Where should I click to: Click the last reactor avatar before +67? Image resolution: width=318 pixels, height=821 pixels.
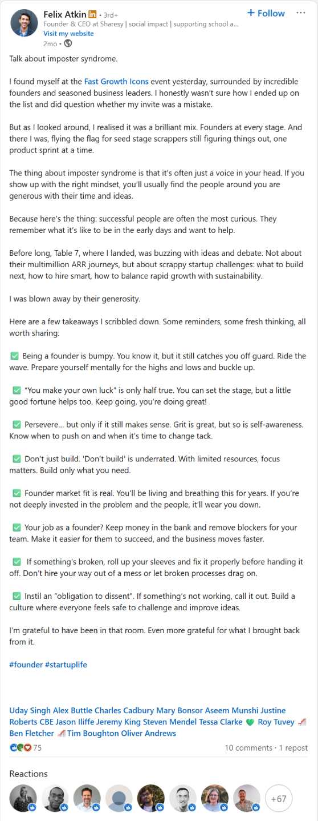click(x=247, y=799)
